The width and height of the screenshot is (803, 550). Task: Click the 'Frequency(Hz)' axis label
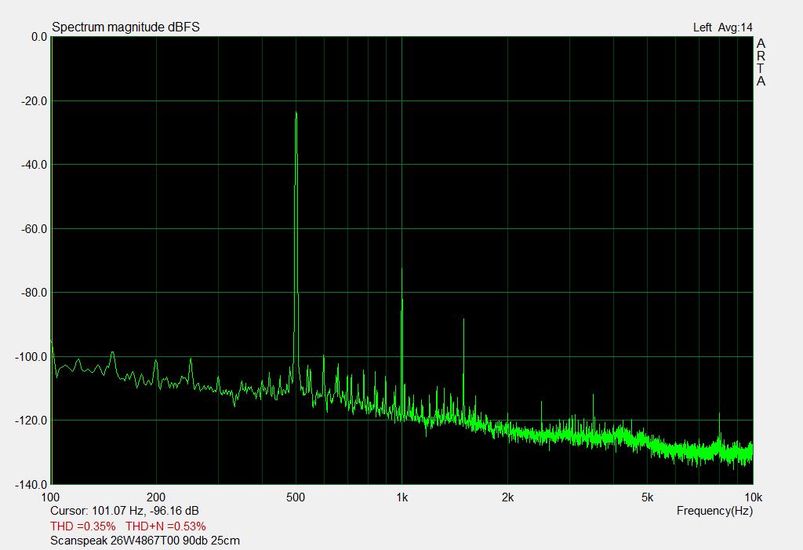(714, 511)
